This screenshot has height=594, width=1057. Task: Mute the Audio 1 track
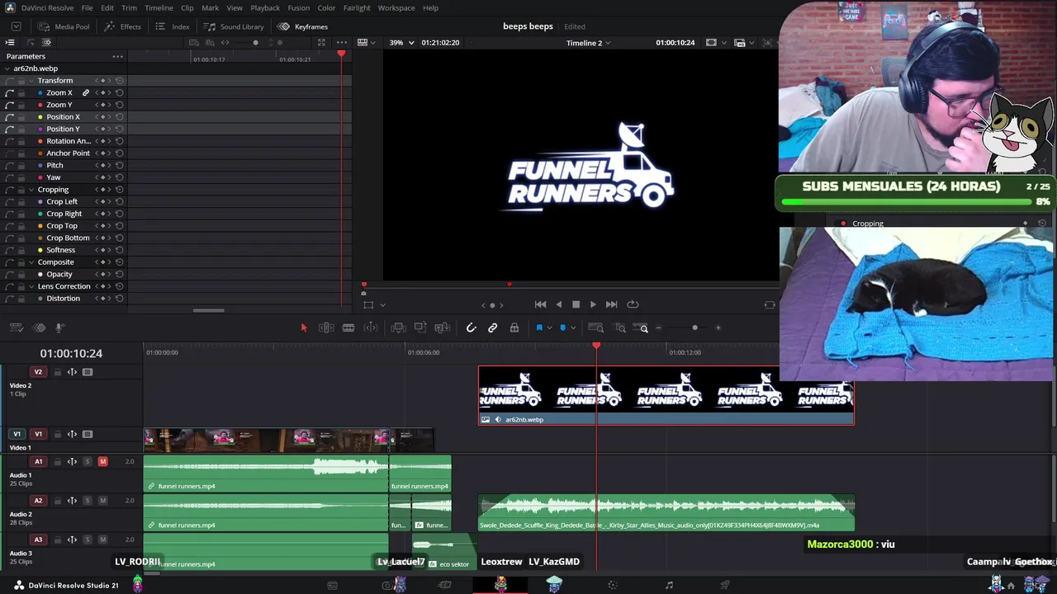pyautogui.click(x=102, y=461)
